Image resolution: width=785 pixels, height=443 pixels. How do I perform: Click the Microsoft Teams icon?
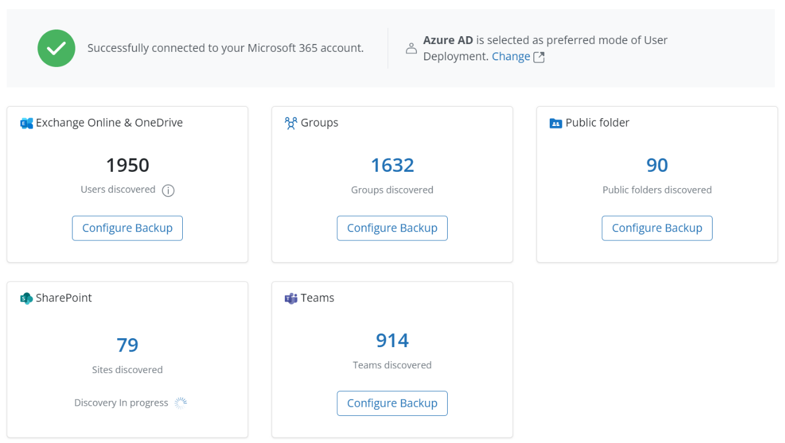click(291, 298)
